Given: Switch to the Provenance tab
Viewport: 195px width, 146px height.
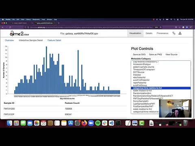Looking at the screenshot, I should point(162,33).
